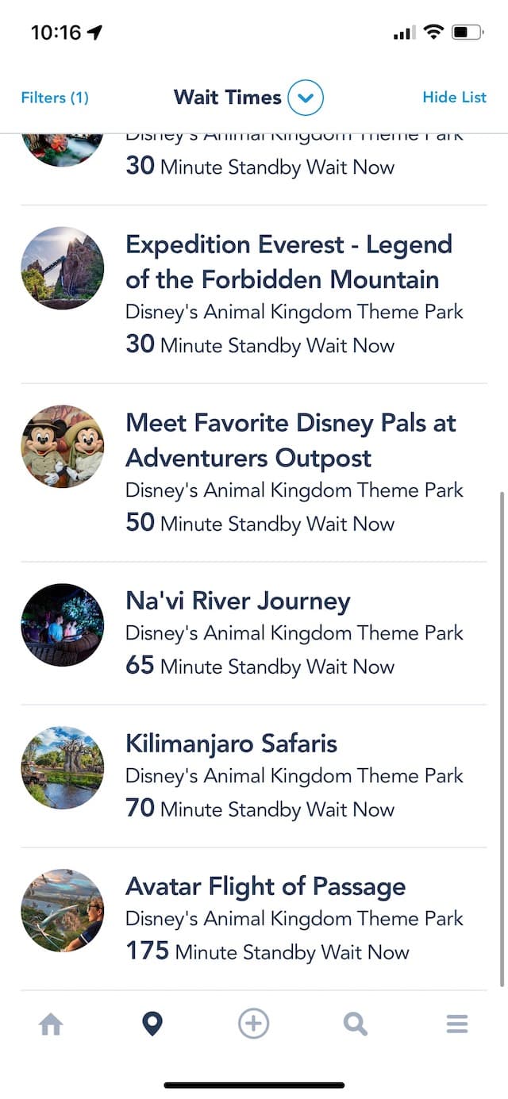This screenshot has width=508, height=1099.
Task: Tap the Wi-Fi status icon
Action: pos(433,33)
